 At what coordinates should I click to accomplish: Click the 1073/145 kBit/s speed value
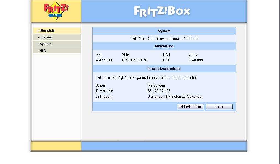(x=134, y=60)
